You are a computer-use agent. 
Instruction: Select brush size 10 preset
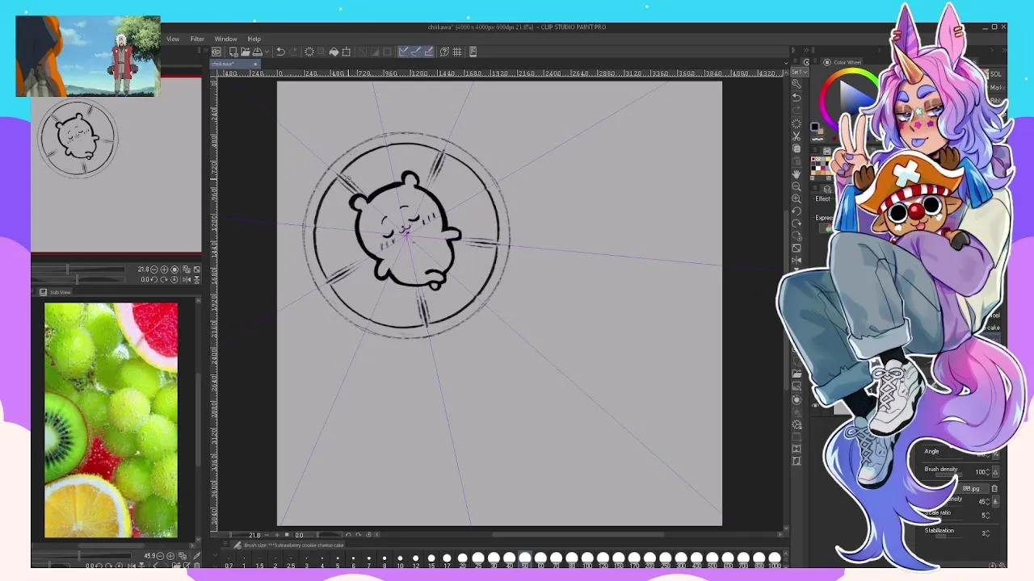tap(400, 560)
